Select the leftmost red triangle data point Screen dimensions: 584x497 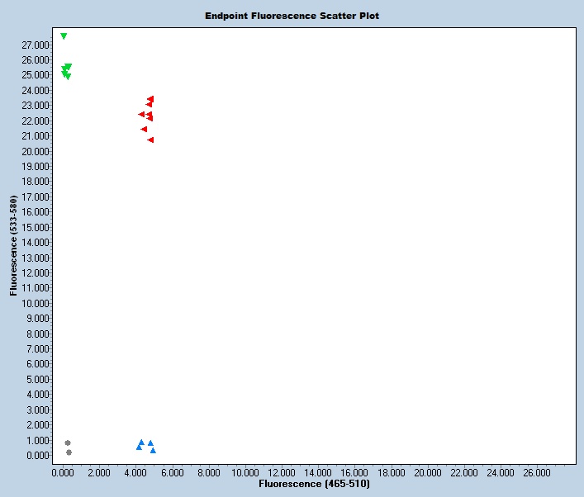(x=141, y=115)
